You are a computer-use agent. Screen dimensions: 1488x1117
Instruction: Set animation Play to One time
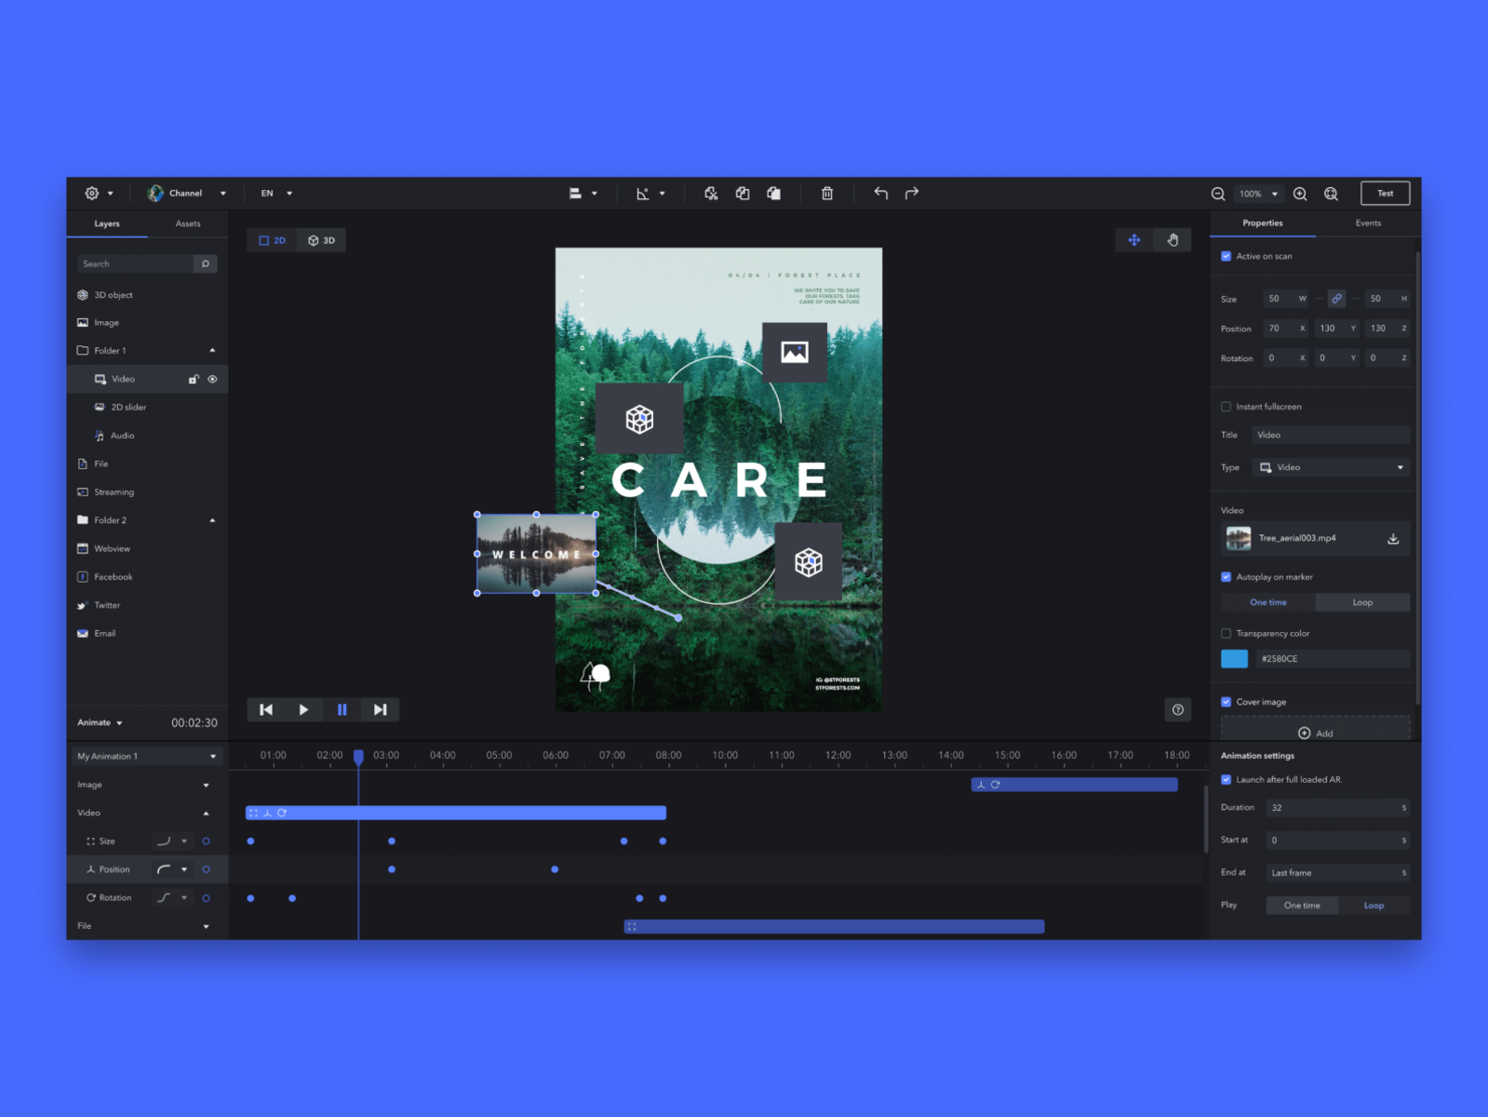(x=1302, y=906)
